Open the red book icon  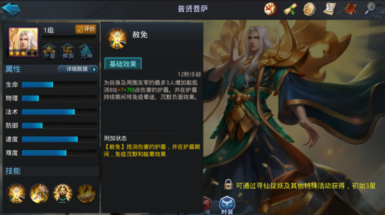pos(350,9)
